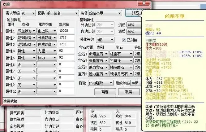Open the 装备 dropdown showing 凶陷圣甲

(x=105, y=13)
